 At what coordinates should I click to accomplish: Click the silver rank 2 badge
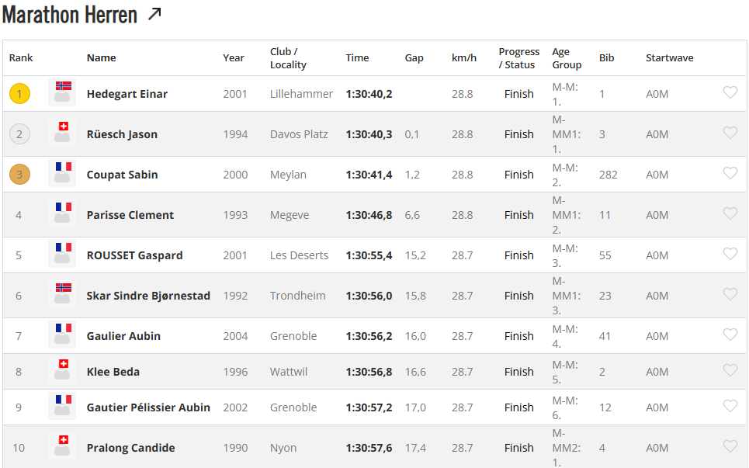(19, 134)
